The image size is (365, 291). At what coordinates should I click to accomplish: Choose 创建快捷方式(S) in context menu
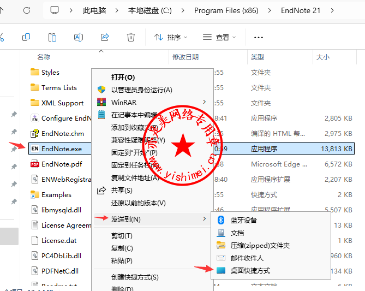(x=135, y=277)
